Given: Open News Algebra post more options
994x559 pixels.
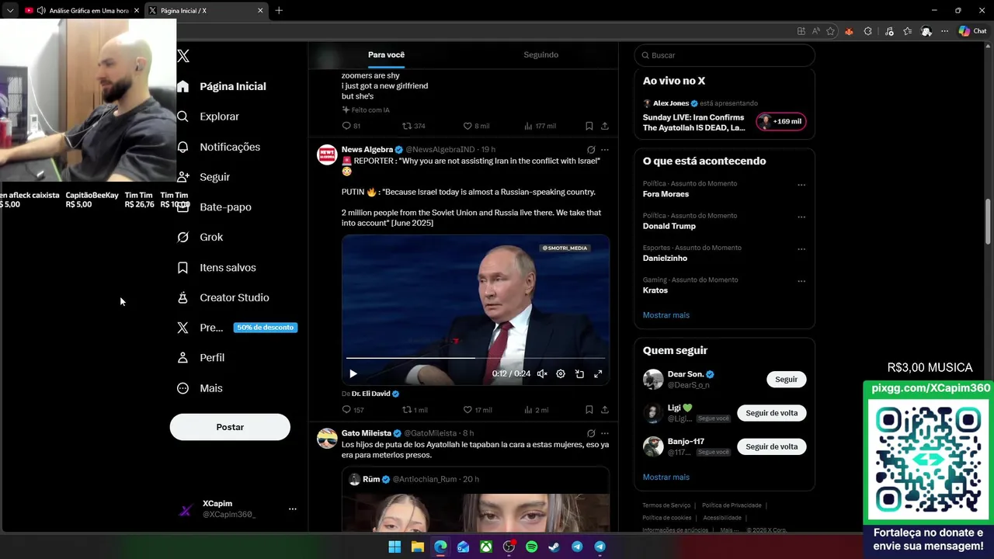Looking at the screenshot, I should [605, 150].
